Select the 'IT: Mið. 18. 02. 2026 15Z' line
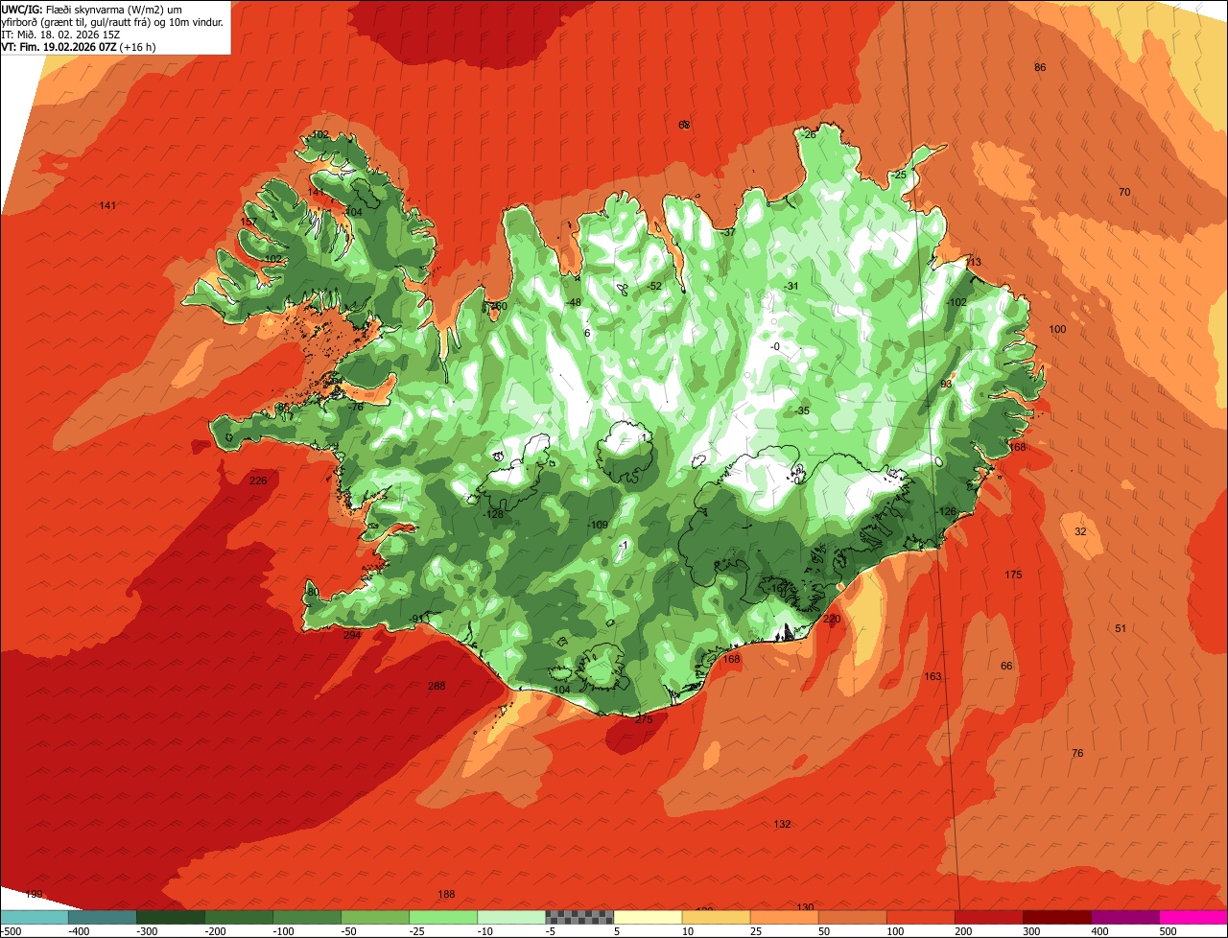 click(x=60, y=34)
